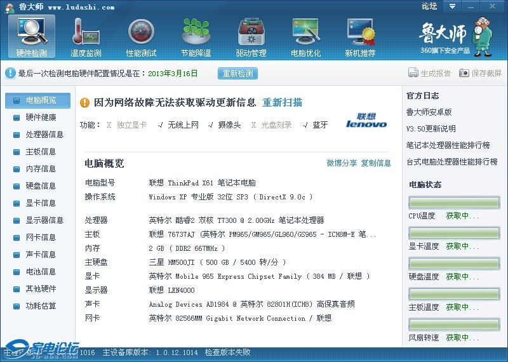Expand the title bar dropdown menu arrow
Screen dimensions: 508x362
[x=451, y=6]
